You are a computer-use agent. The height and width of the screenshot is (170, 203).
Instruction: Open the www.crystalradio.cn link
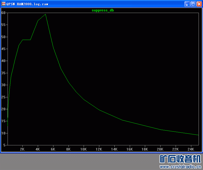(x=180, y=167)
